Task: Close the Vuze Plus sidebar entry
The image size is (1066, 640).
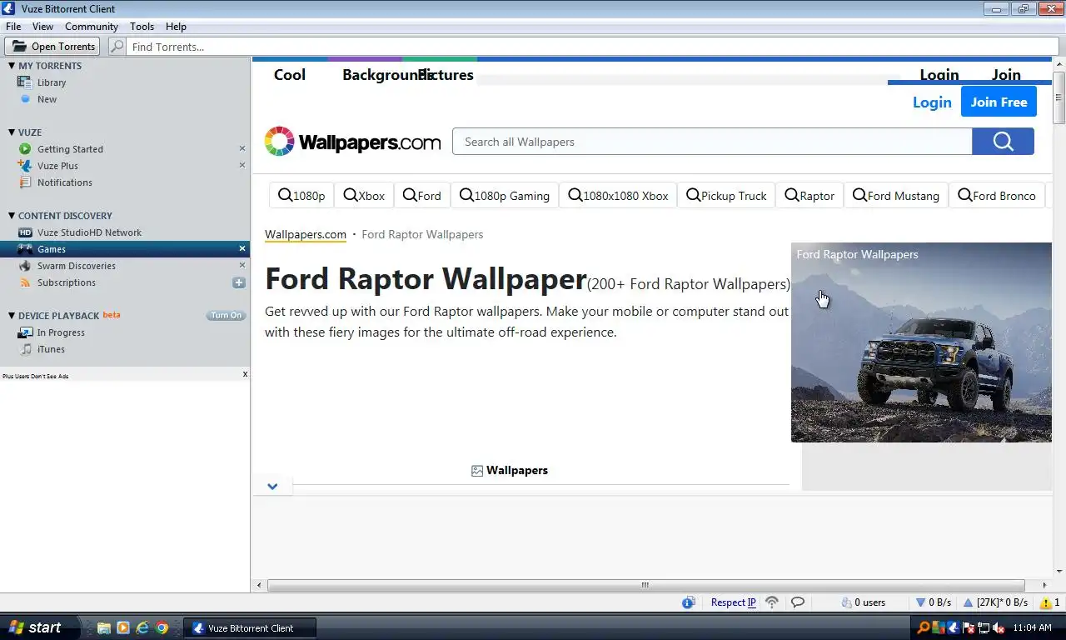Action: click(242, 166)
